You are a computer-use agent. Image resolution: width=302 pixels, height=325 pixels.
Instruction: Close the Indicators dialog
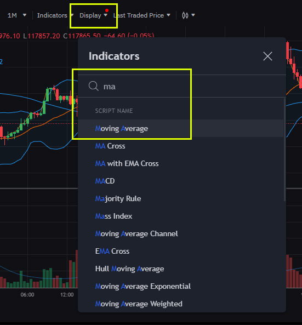pyautogui.click(x=267, y=56)
